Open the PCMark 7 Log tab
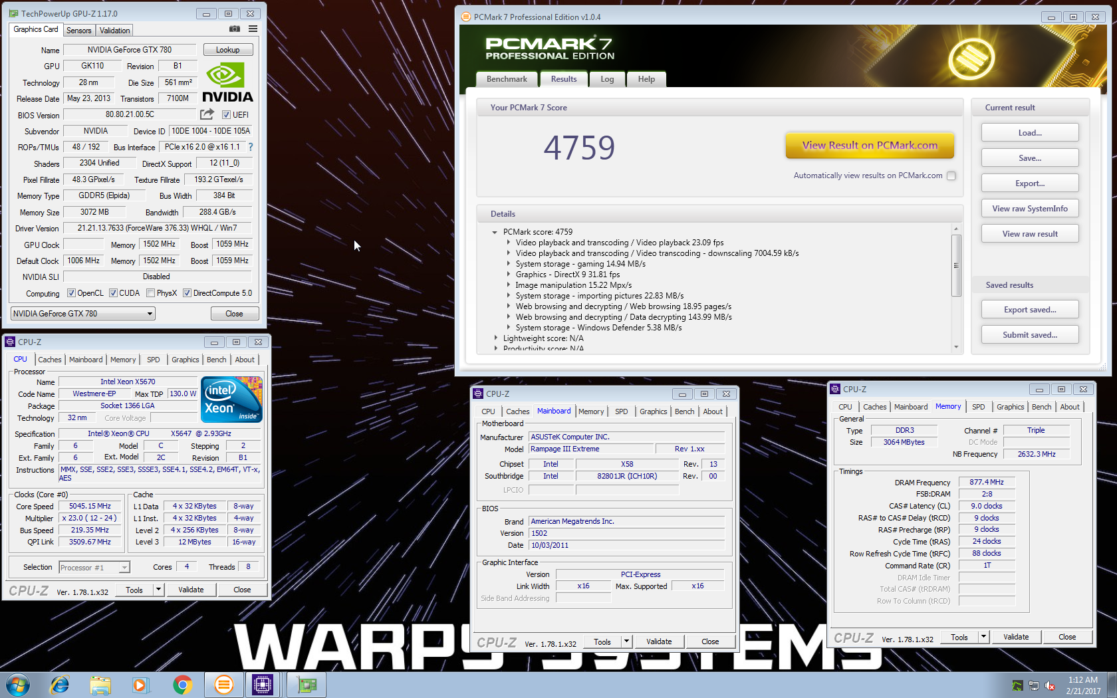The width and height of the screenshot is (1117, 698). coord(607,79)
